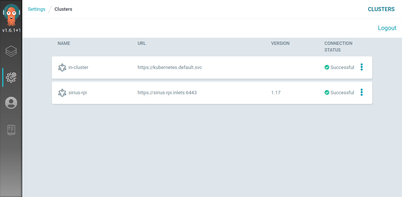Open the three-dot menu for sirius-rpi
Image resolution: width=402 pixels, height=197 pixels.
pos(362,92)
